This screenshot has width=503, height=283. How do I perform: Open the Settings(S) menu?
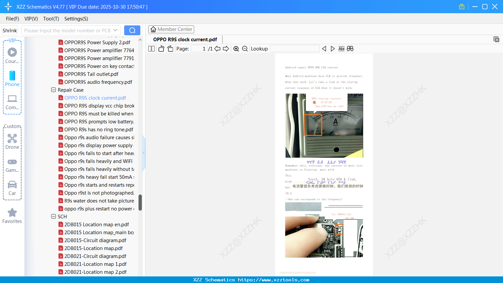[76, 19]
